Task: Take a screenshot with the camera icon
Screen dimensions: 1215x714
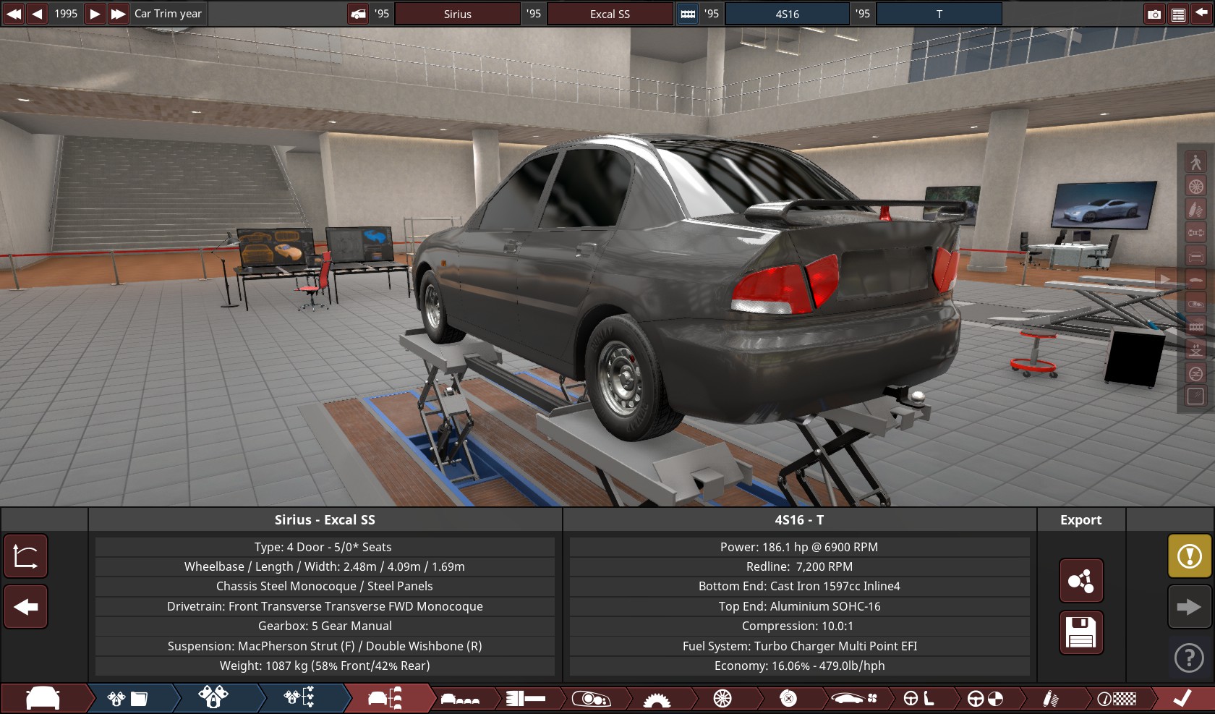Action: coord(1154,14)
